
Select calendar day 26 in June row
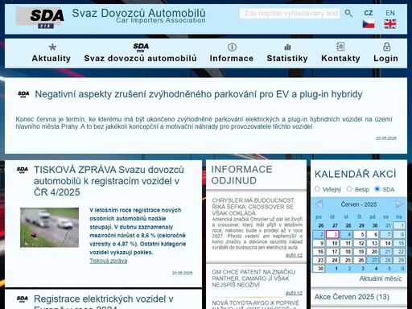point(360,260)
